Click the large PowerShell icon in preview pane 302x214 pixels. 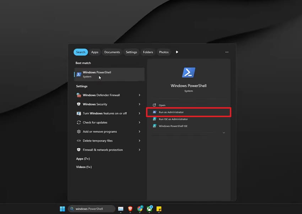click(189, 72)
